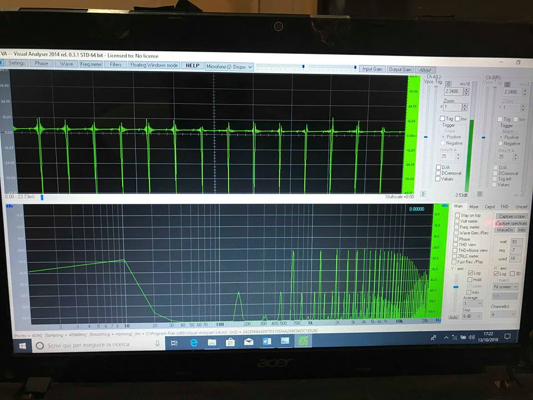The height and width of the screenshot is (400, 533).
Task: Open Task View from the taskbar
Action: coord(174,343)
